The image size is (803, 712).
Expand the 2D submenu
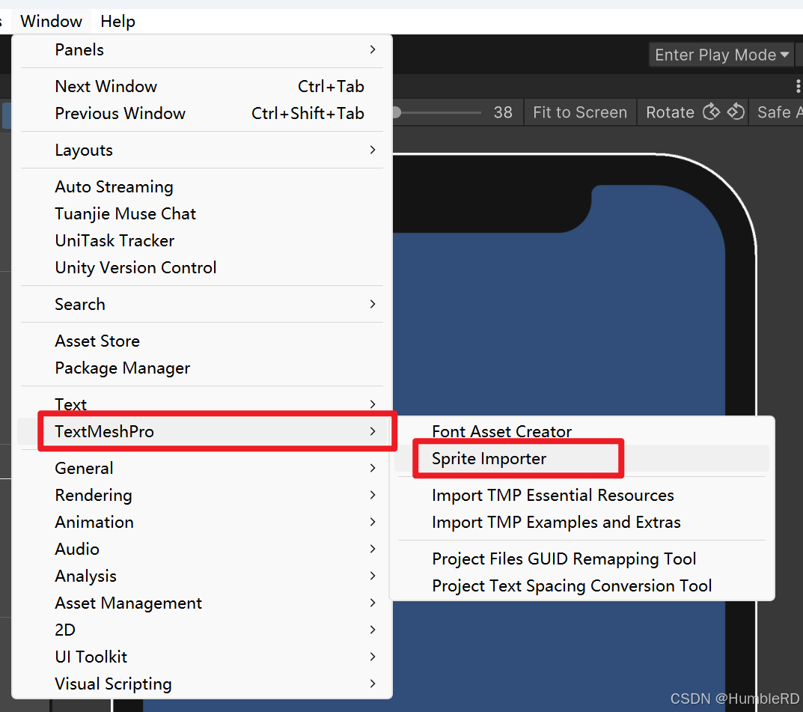[202, 630]
